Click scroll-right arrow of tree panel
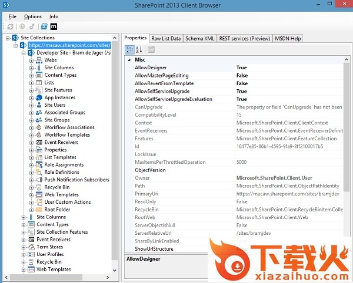Viewport: 353px width, 283px height. coord(108,277)
